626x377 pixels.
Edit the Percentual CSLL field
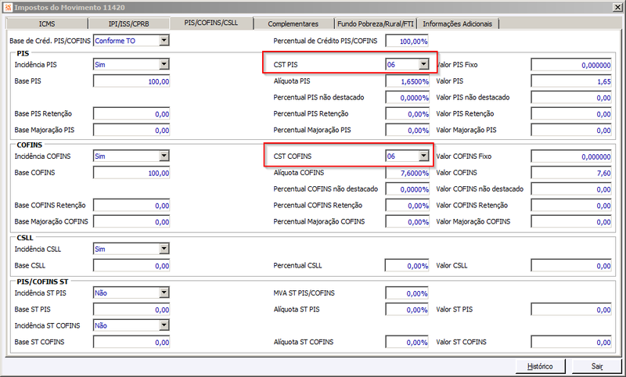point(407,266)
